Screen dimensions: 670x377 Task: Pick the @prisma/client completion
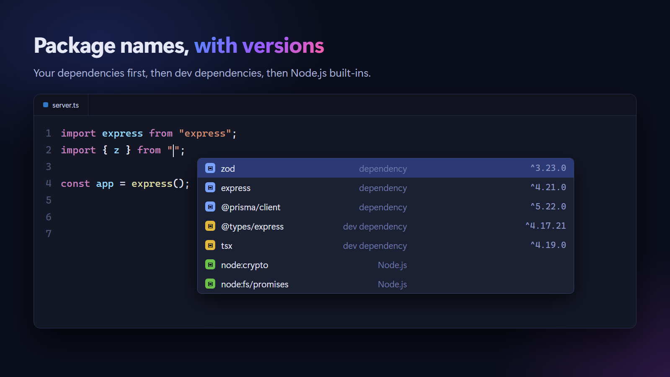pos(386,207)
